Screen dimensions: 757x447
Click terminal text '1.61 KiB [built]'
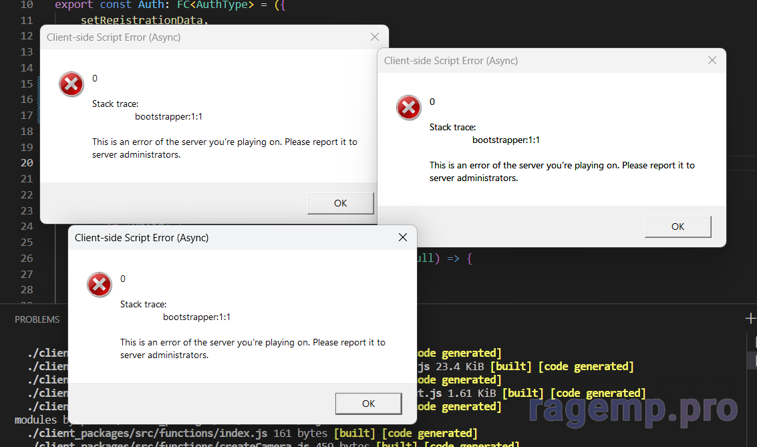tap(495, 393)
